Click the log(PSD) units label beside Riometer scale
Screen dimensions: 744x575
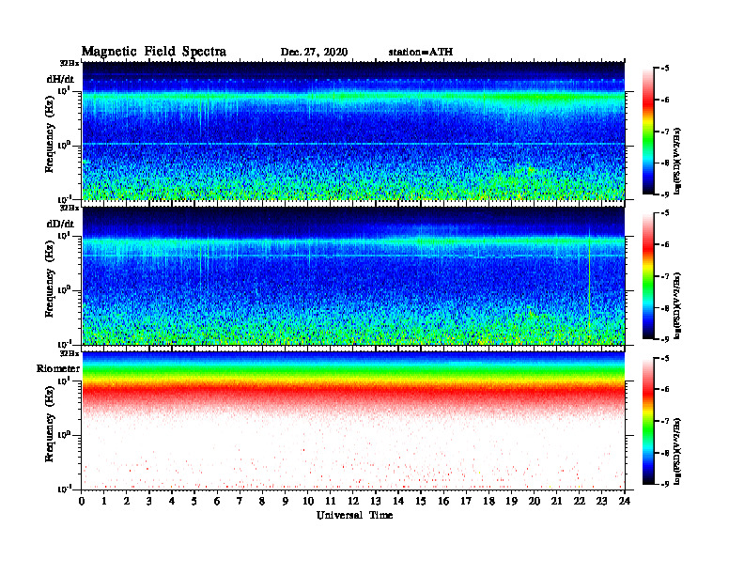pos(677,451)
